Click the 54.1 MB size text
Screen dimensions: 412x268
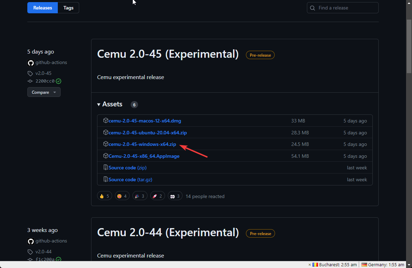[300, 156]
